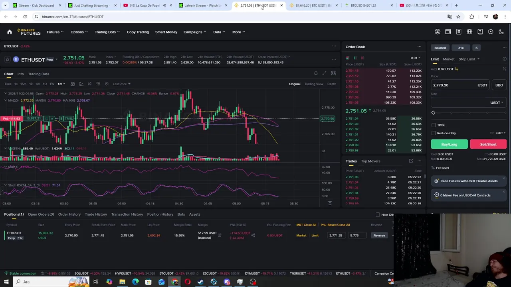511x287 pixels.
Task: Expand the Trading Bots dropdown
Action: [x=107, y=32]
